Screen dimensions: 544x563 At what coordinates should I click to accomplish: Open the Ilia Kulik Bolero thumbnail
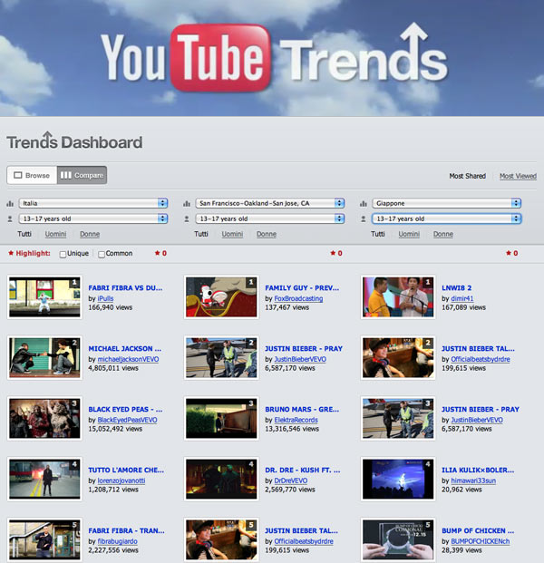tap(398, 479)
